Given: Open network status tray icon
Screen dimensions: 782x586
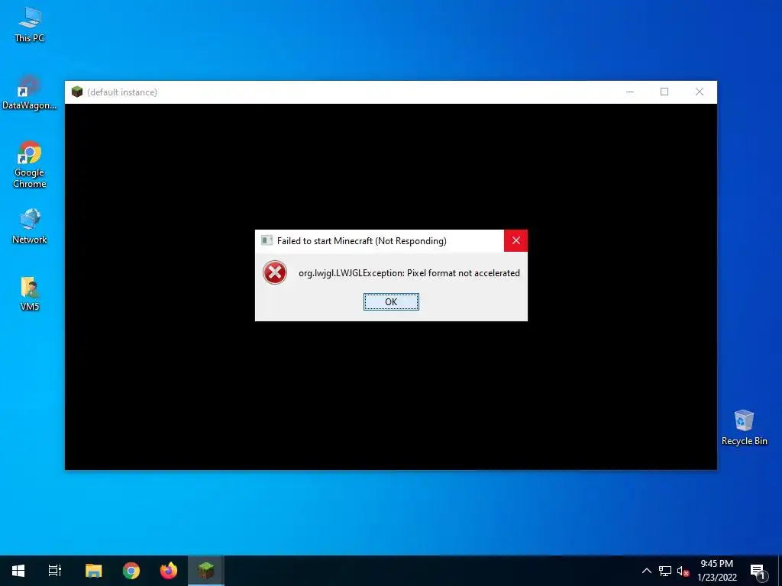Looking at the screenshot, I should click(665, 571).
